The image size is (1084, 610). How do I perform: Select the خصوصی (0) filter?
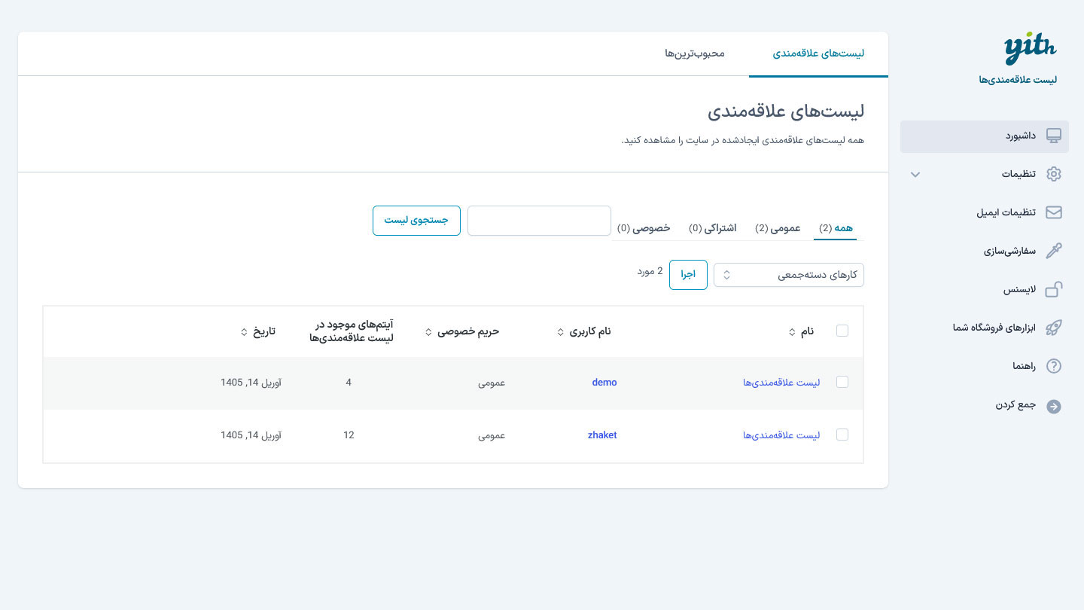point(644,228)
